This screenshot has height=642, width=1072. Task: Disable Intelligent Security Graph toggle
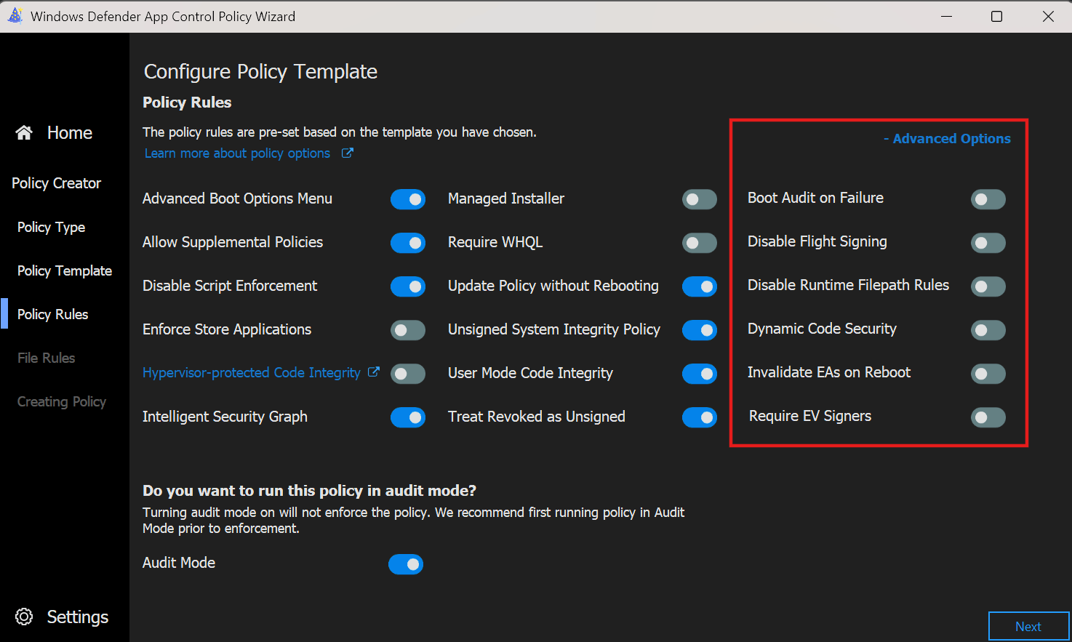tap(407, 417)
